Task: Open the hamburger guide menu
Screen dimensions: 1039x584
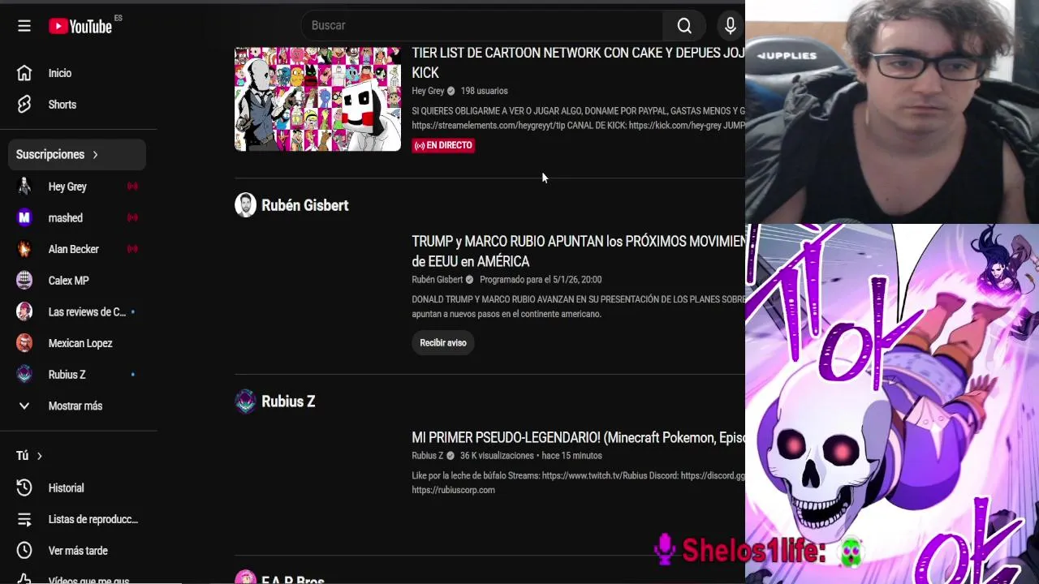Action: tap(24, 26)
